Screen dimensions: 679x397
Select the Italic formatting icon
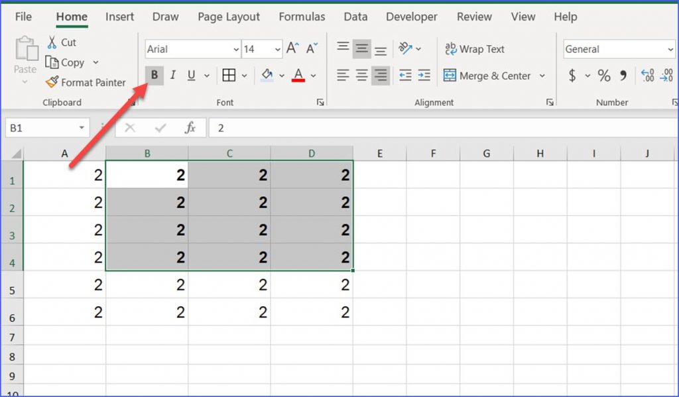point(172,75)
